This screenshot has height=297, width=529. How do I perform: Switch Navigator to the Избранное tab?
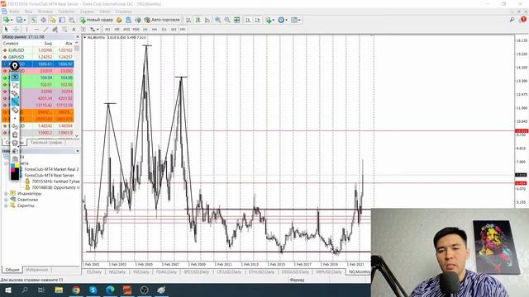coord(36,270)
